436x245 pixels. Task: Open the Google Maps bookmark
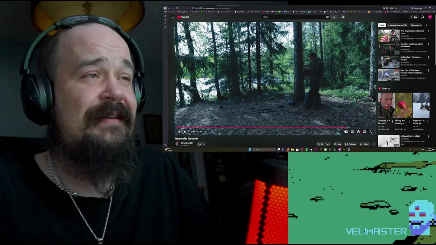point(239,12)
